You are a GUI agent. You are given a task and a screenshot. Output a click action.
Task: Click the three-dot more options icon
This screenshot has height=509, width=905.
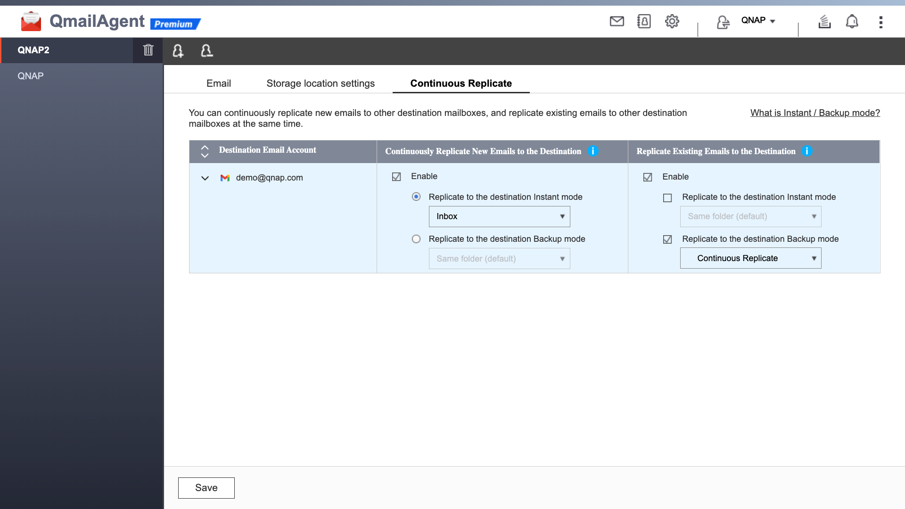(881, 22)
